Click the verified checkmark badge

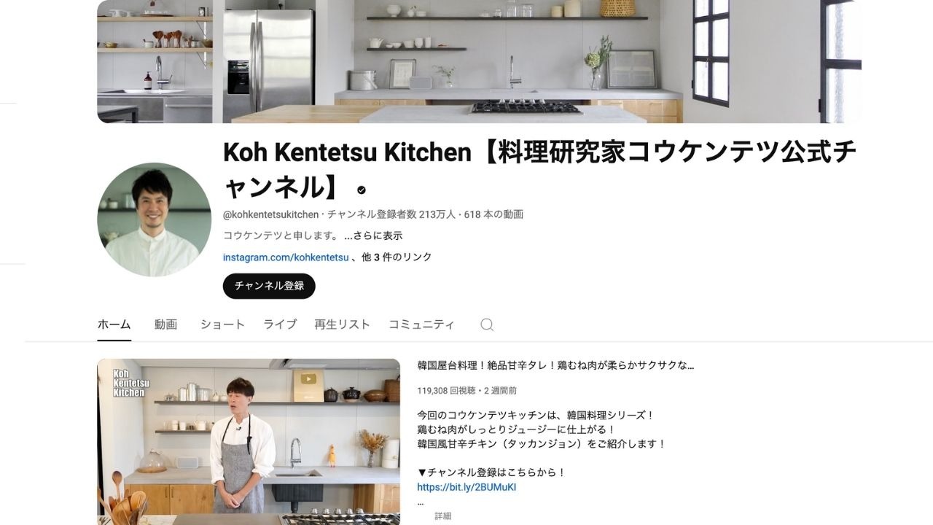[x=362, y=190]
